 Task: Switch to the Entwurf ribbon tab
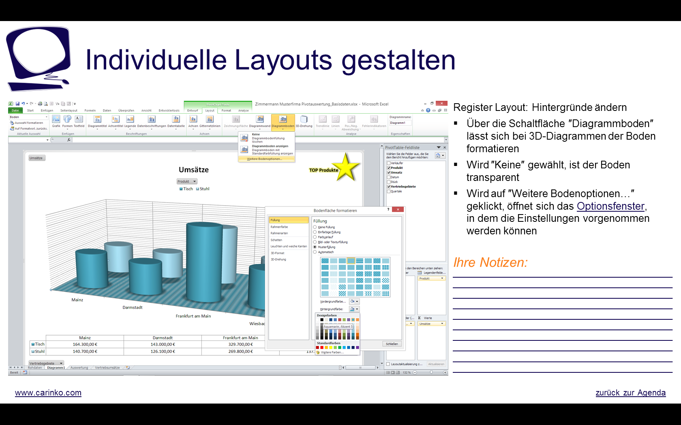point(193,110)
